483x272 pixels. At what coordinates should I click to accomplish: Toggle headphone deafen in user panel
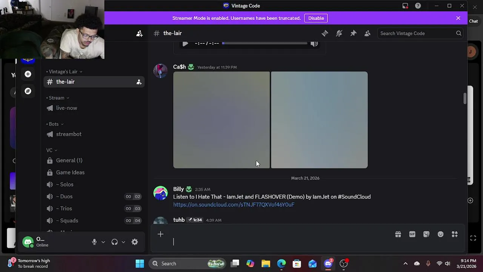[114, 242]
